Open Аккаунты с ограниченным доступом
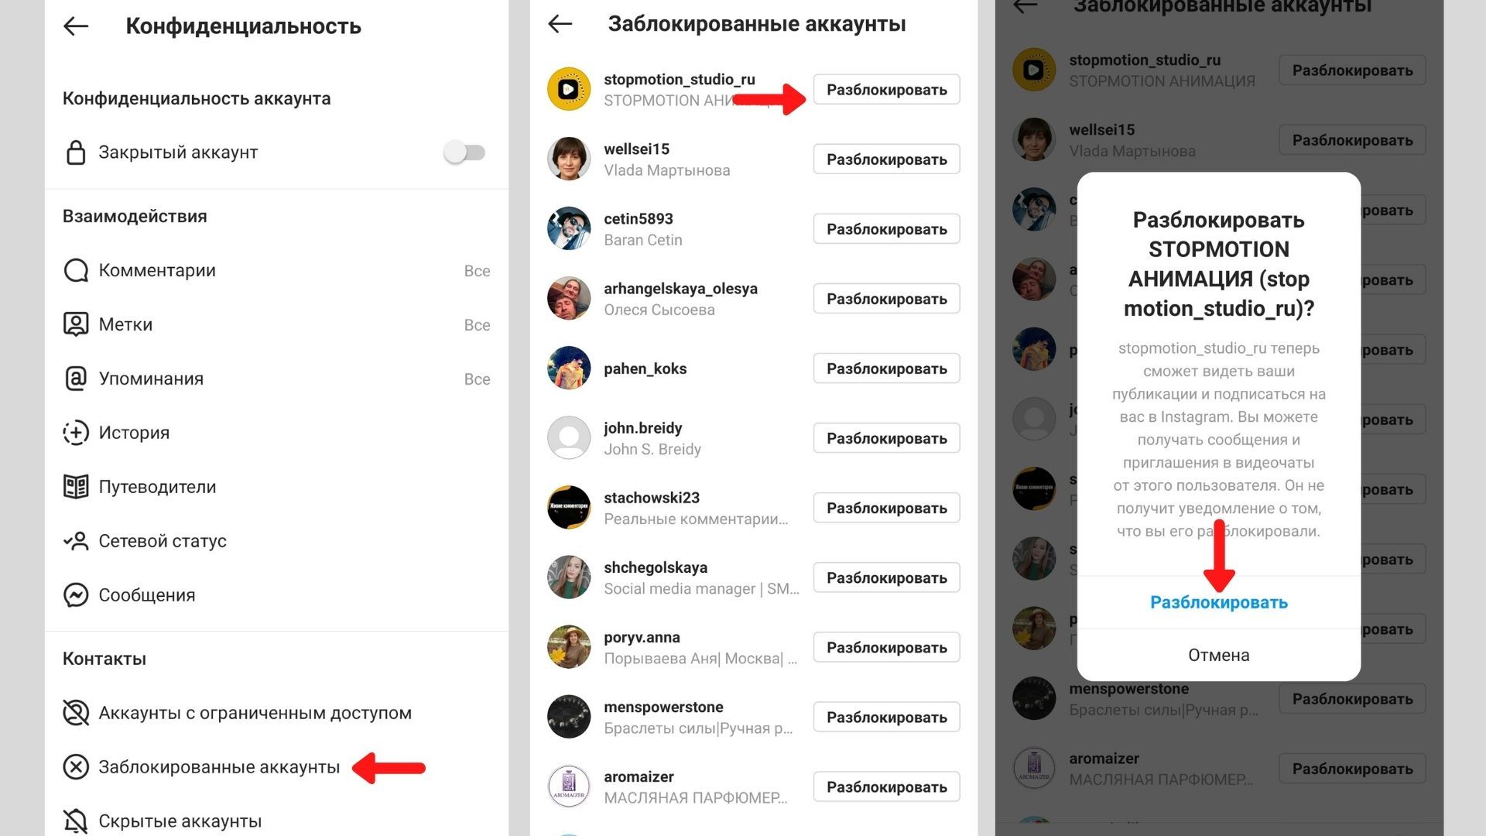Viewport: 1486px width, 836px height. click(x=254, y=713)
